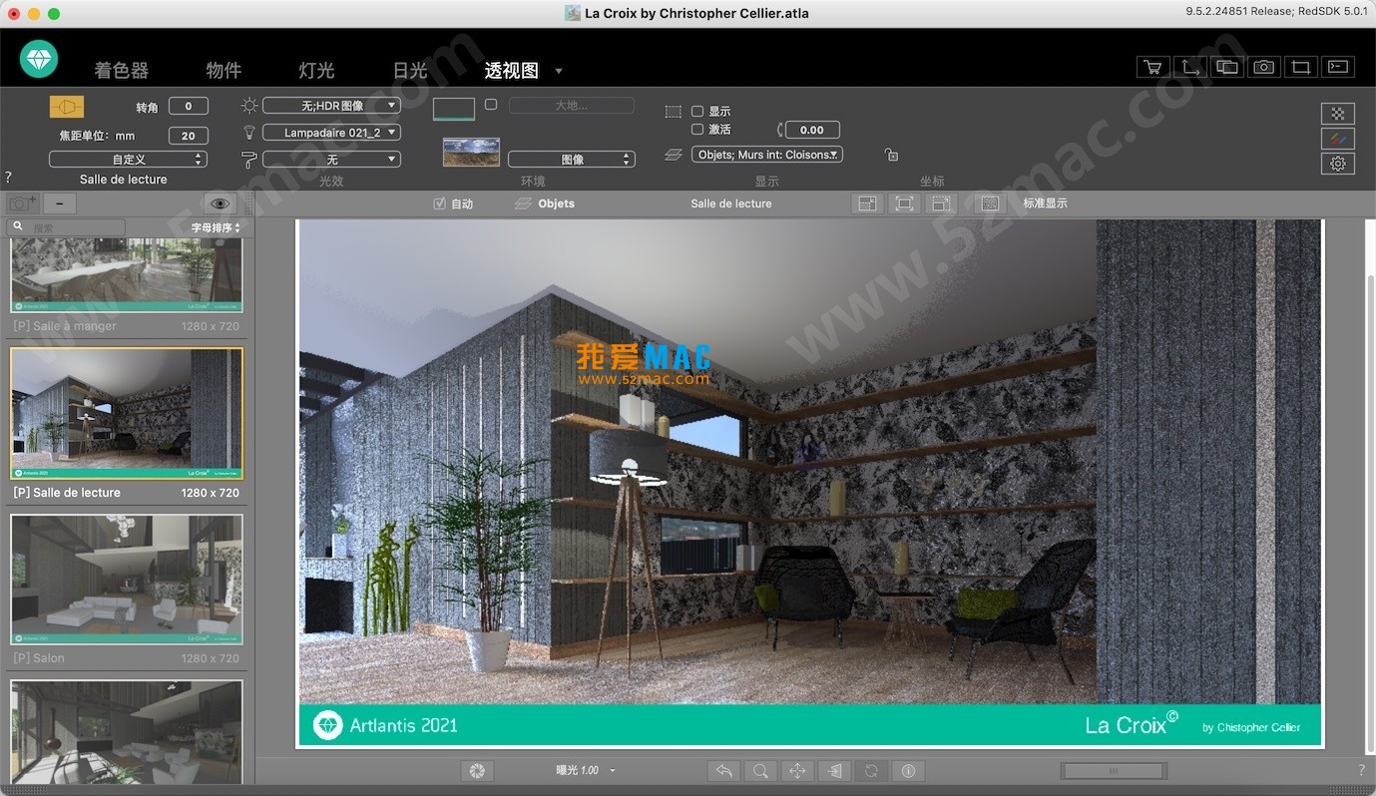Screen dimensions: 1376x796
Task: Click the camera render icon in top toolbar
Action: coord(1264,67)
